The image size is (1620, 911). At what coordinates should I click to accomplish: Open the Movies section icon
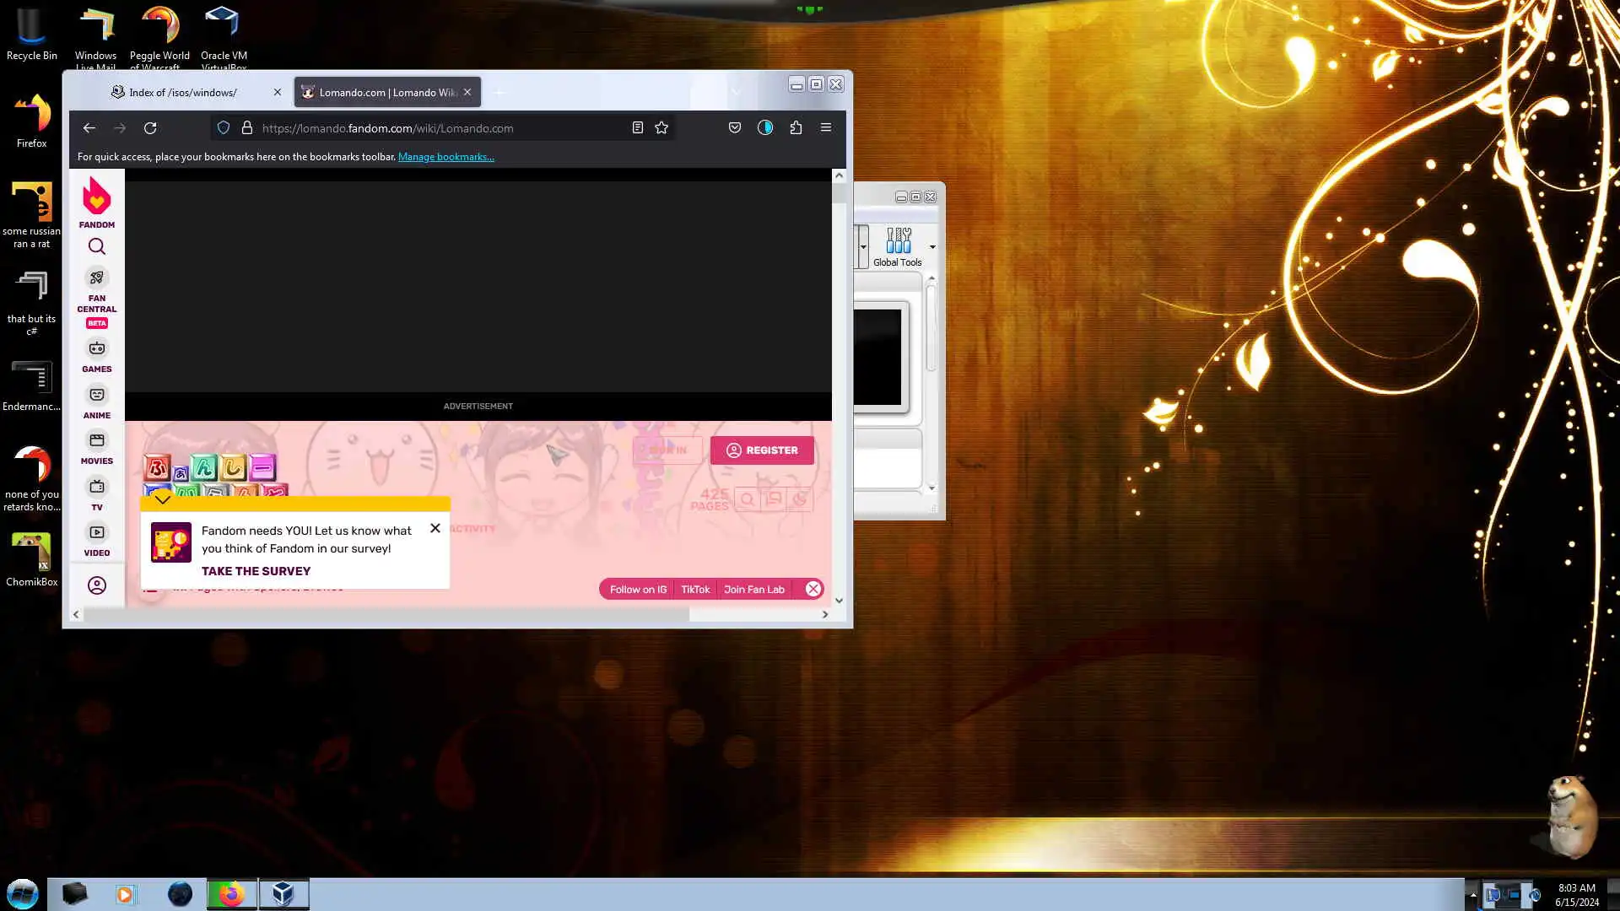click(97, 441)
